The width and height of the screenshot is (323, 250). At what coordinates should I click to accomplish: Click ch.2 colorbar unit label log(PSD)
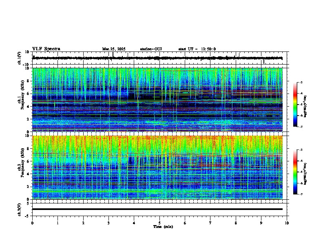pos(305,174)
